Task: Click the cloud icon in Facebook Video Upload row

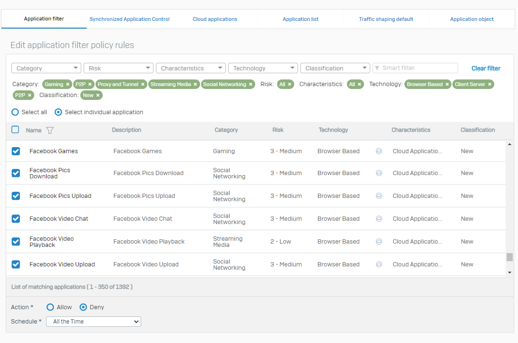Action: [379, 265]
